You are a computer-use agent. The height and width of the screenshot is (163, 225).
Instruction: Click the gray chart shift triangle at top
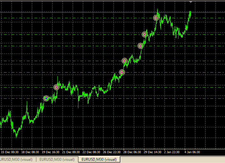coord(191,2)
